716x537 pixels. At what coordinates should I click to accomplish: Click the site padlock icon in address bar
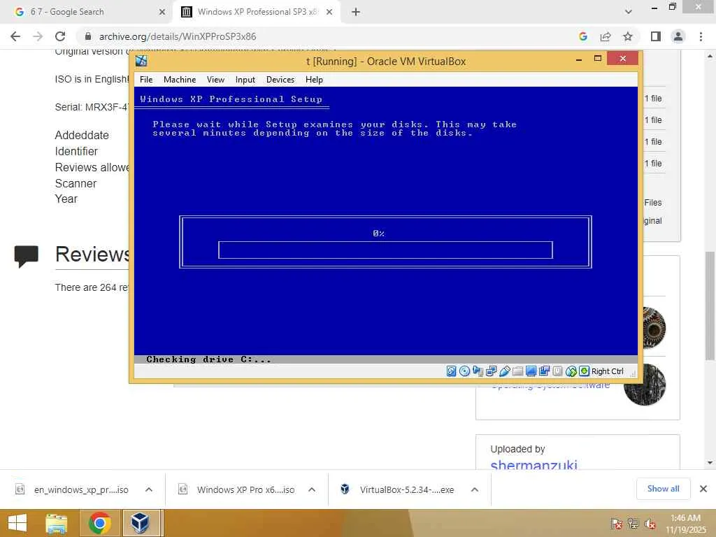pyautogui.click(x=88, y=36)
